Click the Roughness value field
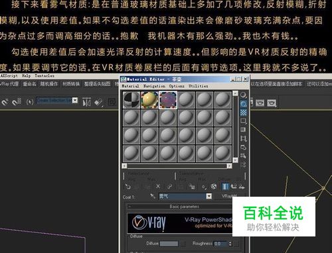This screenshot has height=253, width=332. [220, 244]
